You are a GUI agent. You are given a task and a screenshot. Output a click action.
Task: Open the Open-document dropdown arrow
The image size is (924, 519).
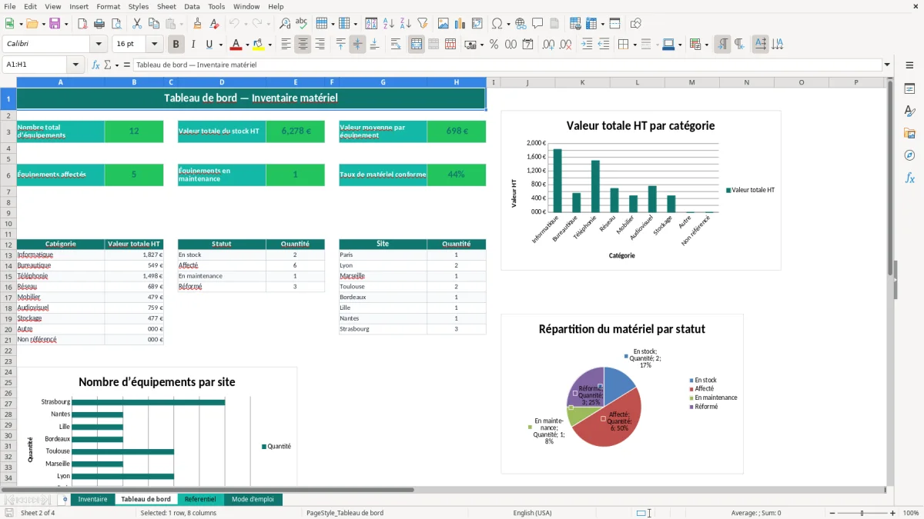point(43,24)
